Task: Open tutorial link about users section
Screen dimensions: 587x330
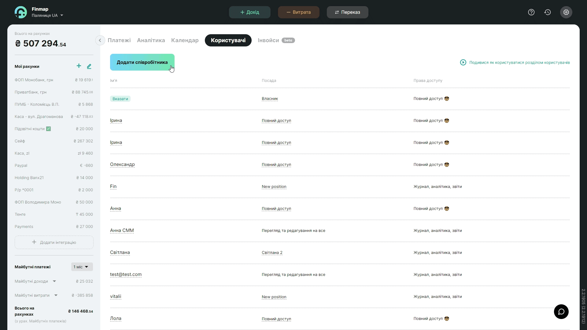Action: 519,62
